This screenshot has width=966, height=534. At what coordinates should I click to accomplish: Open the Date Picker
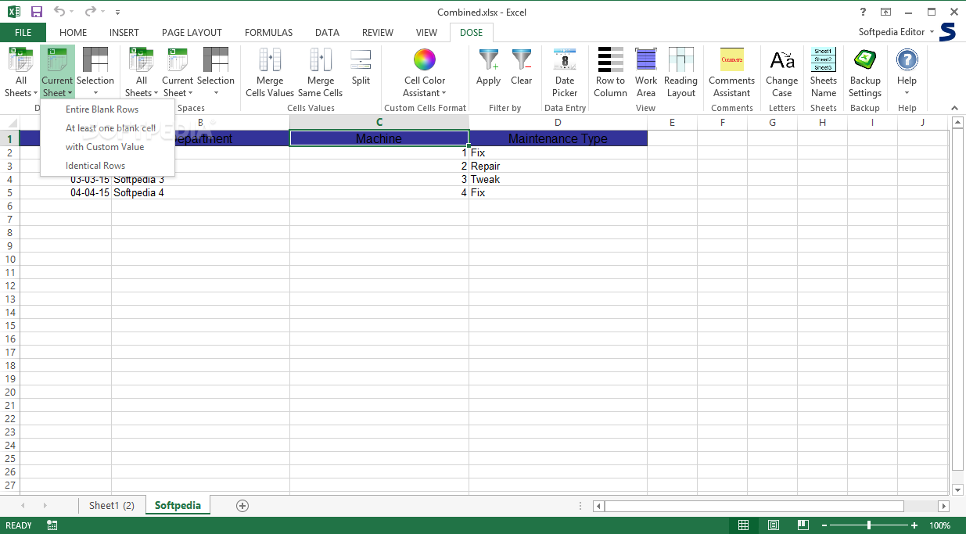pyautogui.click(x=565, y=73)
